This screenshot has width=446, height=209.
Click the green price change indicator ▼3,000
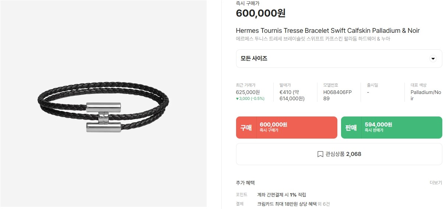[x=250, y=99]
